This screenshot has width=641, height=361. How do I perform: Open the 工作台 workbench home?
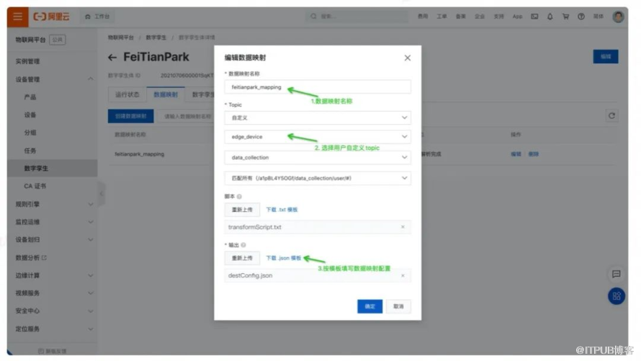98,17
